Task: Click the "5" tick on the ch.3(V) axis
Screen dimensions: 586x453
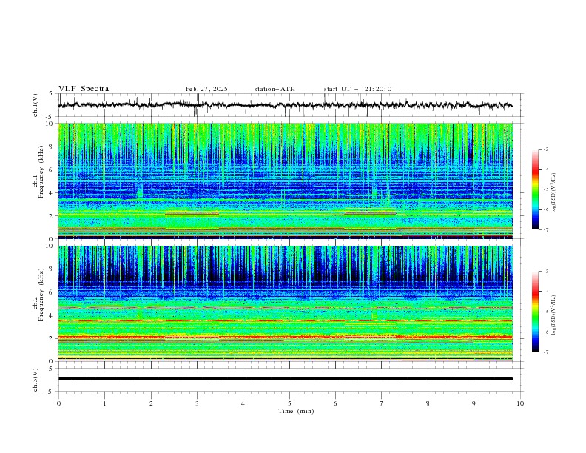Action: (51, 368)
